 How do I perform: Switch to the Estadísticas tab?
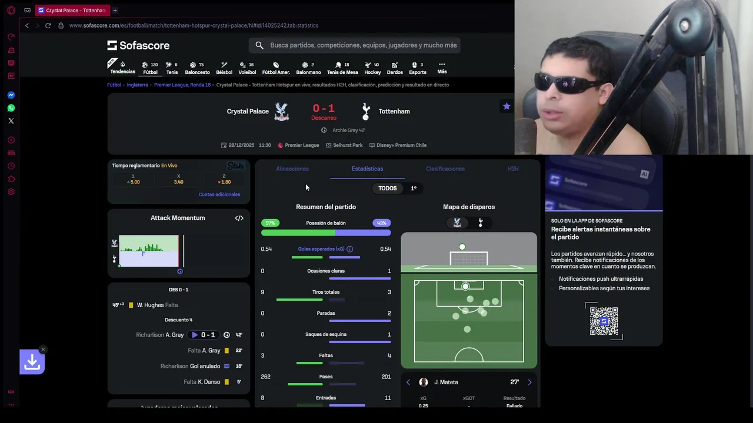click(x=367, y=169)
